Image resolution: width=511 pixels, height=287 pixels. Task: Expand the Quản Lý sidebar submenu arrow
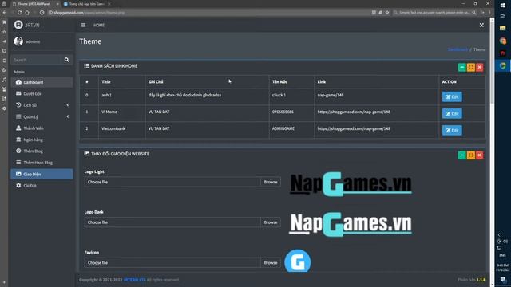click(67, 116)
